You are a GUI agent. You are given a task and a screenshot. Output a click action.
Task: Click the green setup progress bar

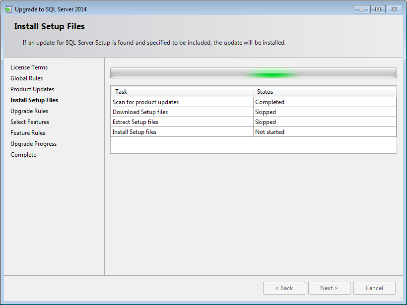pos(254,73)
